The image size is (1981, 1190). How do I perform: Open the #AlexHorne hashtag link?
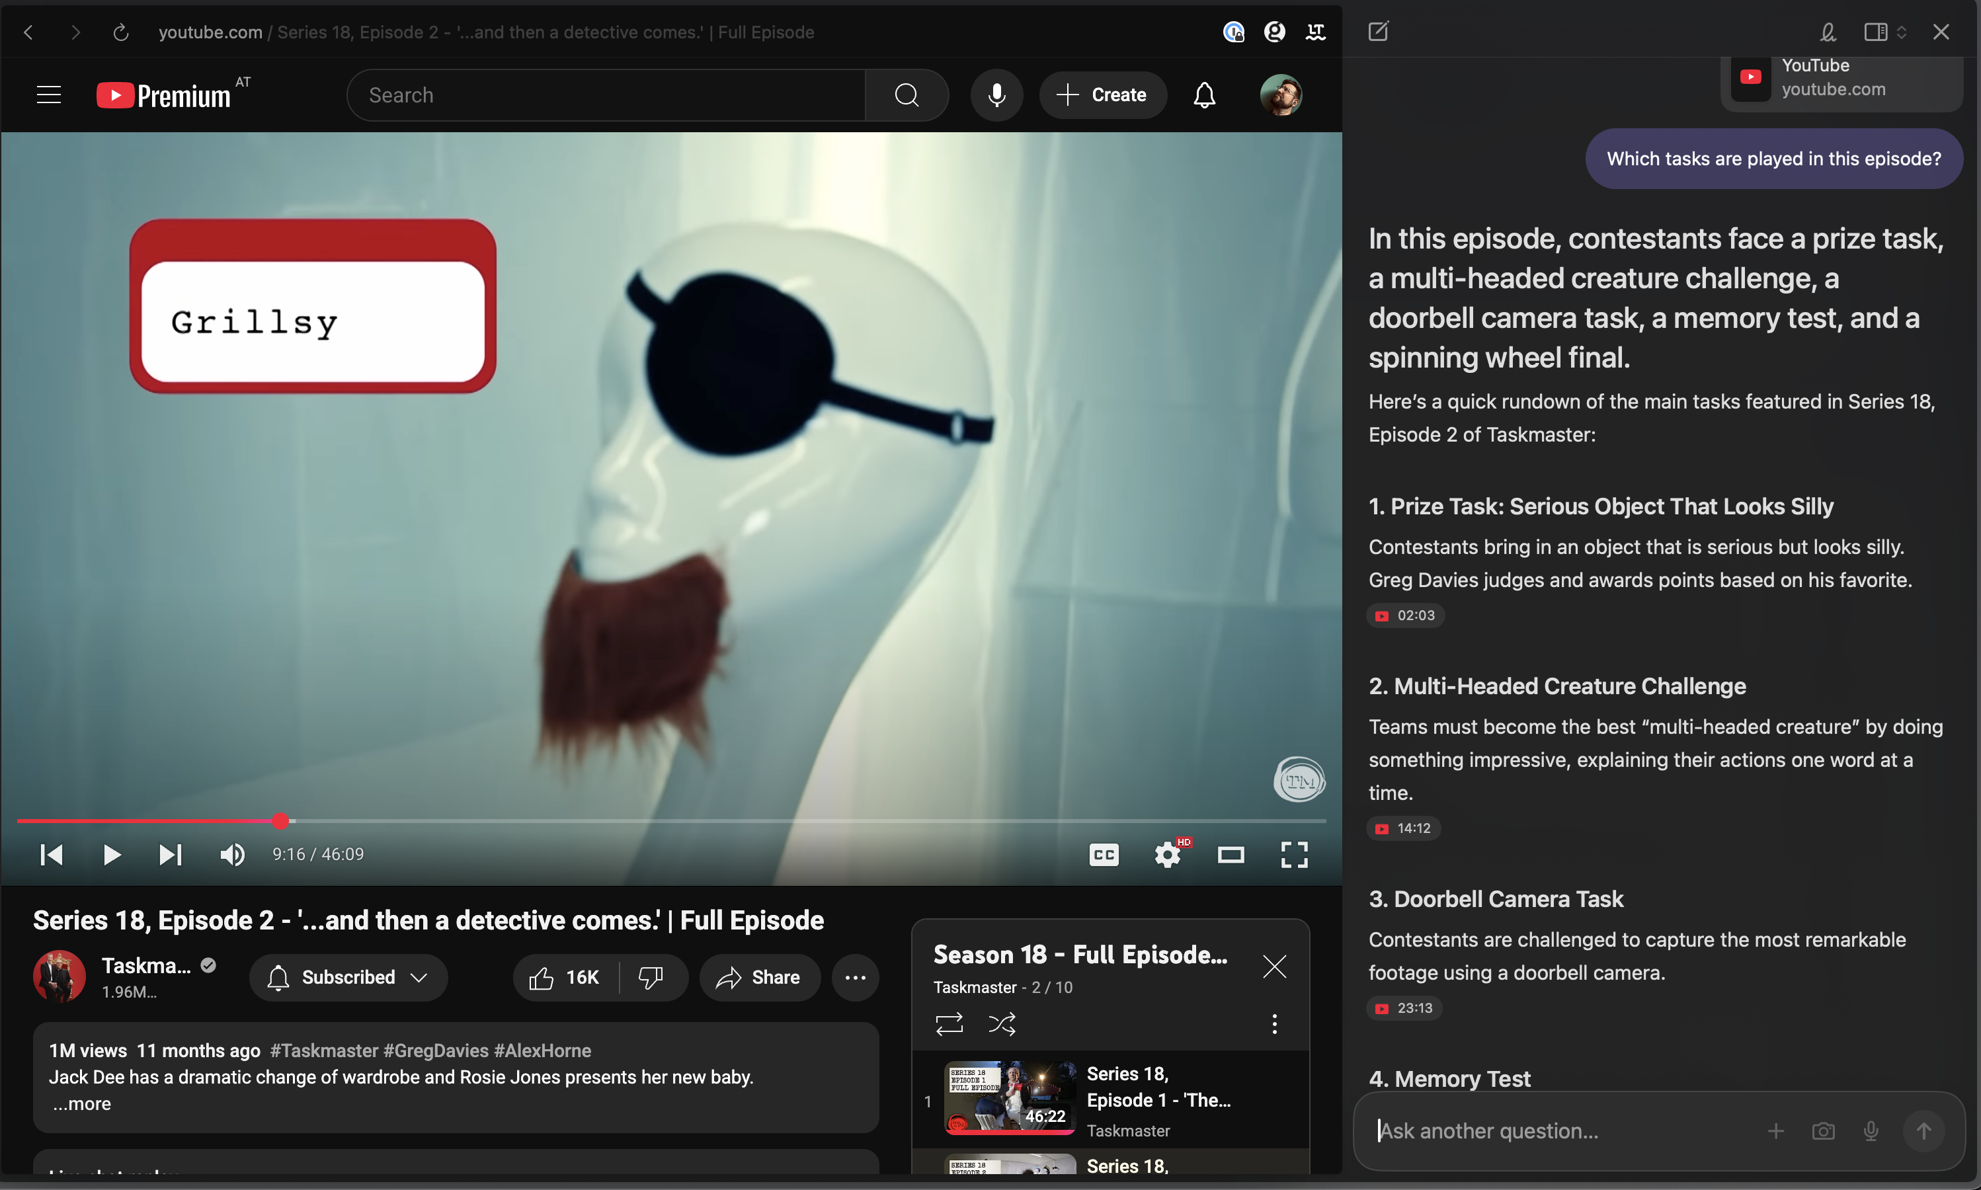coord(542,1051)
